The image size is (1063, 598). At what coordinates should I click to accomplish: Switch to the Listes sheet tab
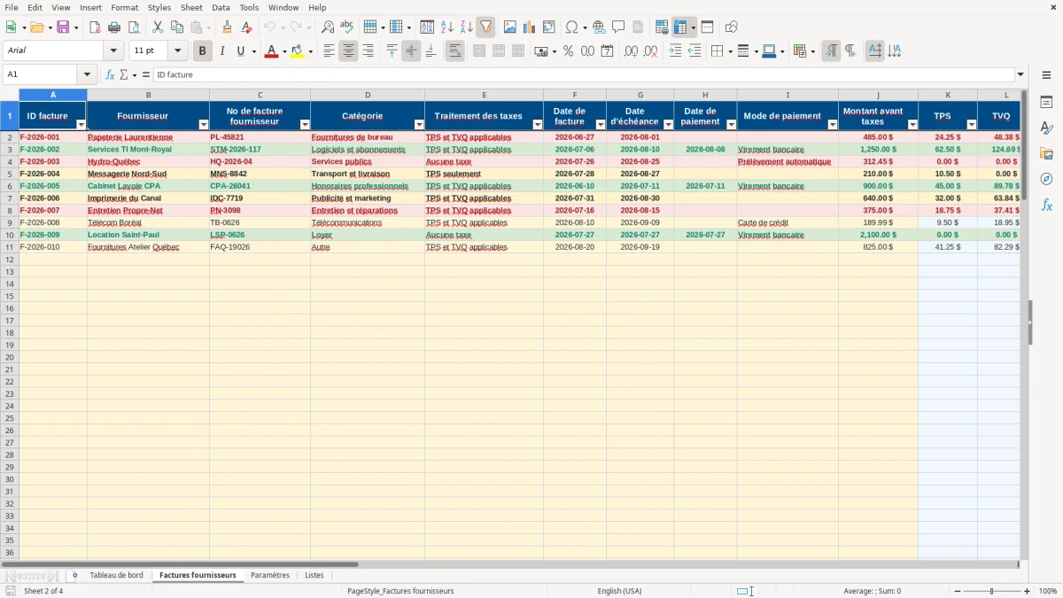[x=314, y=575]
